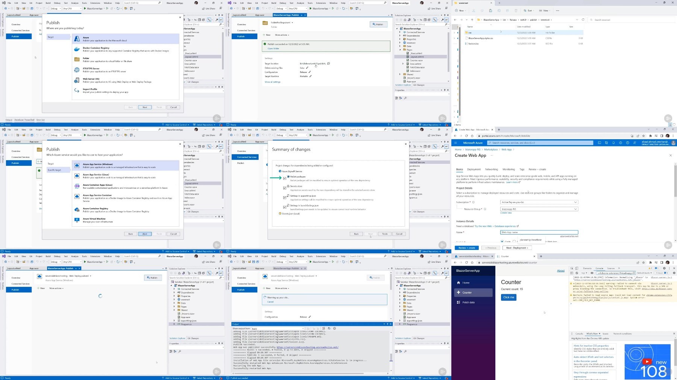Viewport: 677px width, 380px height.
Task: Activate the DevTools inspect element picker
Action: (x=572, y=268)
